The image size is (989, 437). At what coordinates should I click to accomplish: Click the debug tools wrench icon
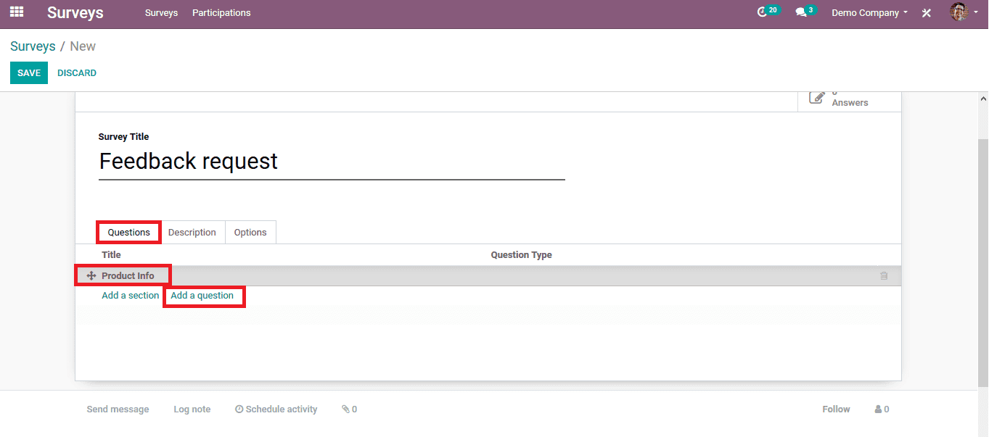pos(927,13)
